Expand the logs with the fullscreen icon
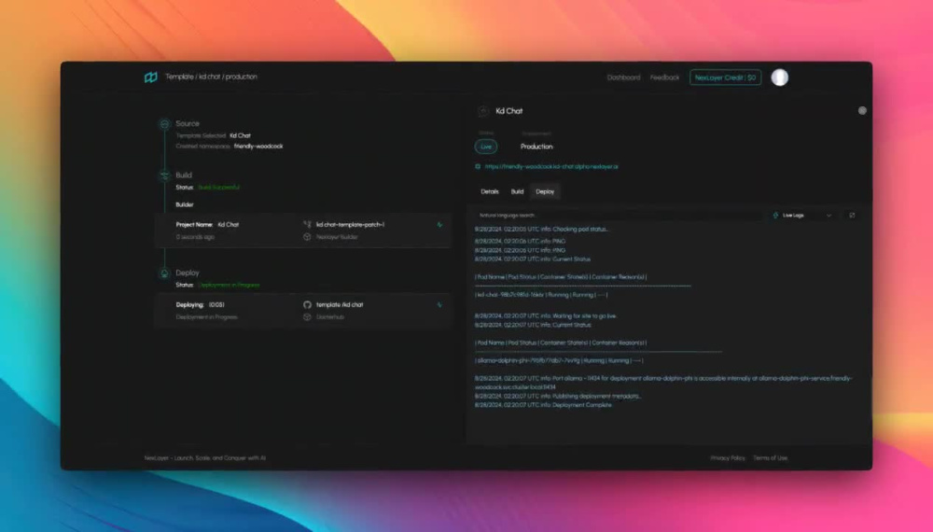The width and height of the screenshot is (933, 532). [852, 216]
